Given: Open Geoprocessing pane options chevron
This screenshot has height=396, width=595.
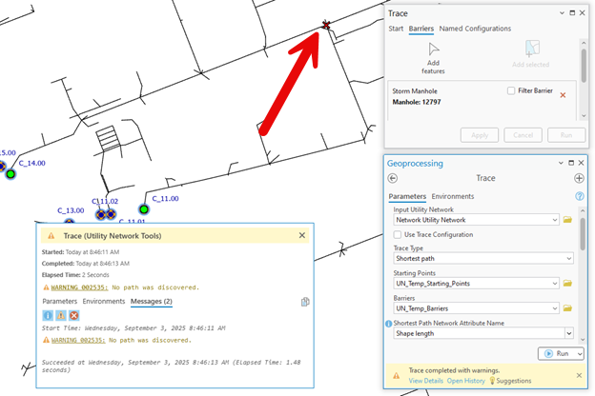Looking at the screenshot, I should click(561, 163).
